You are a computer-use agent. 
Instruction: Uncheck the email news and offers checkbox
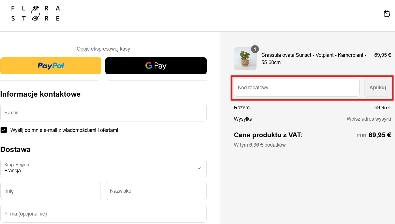4,130
